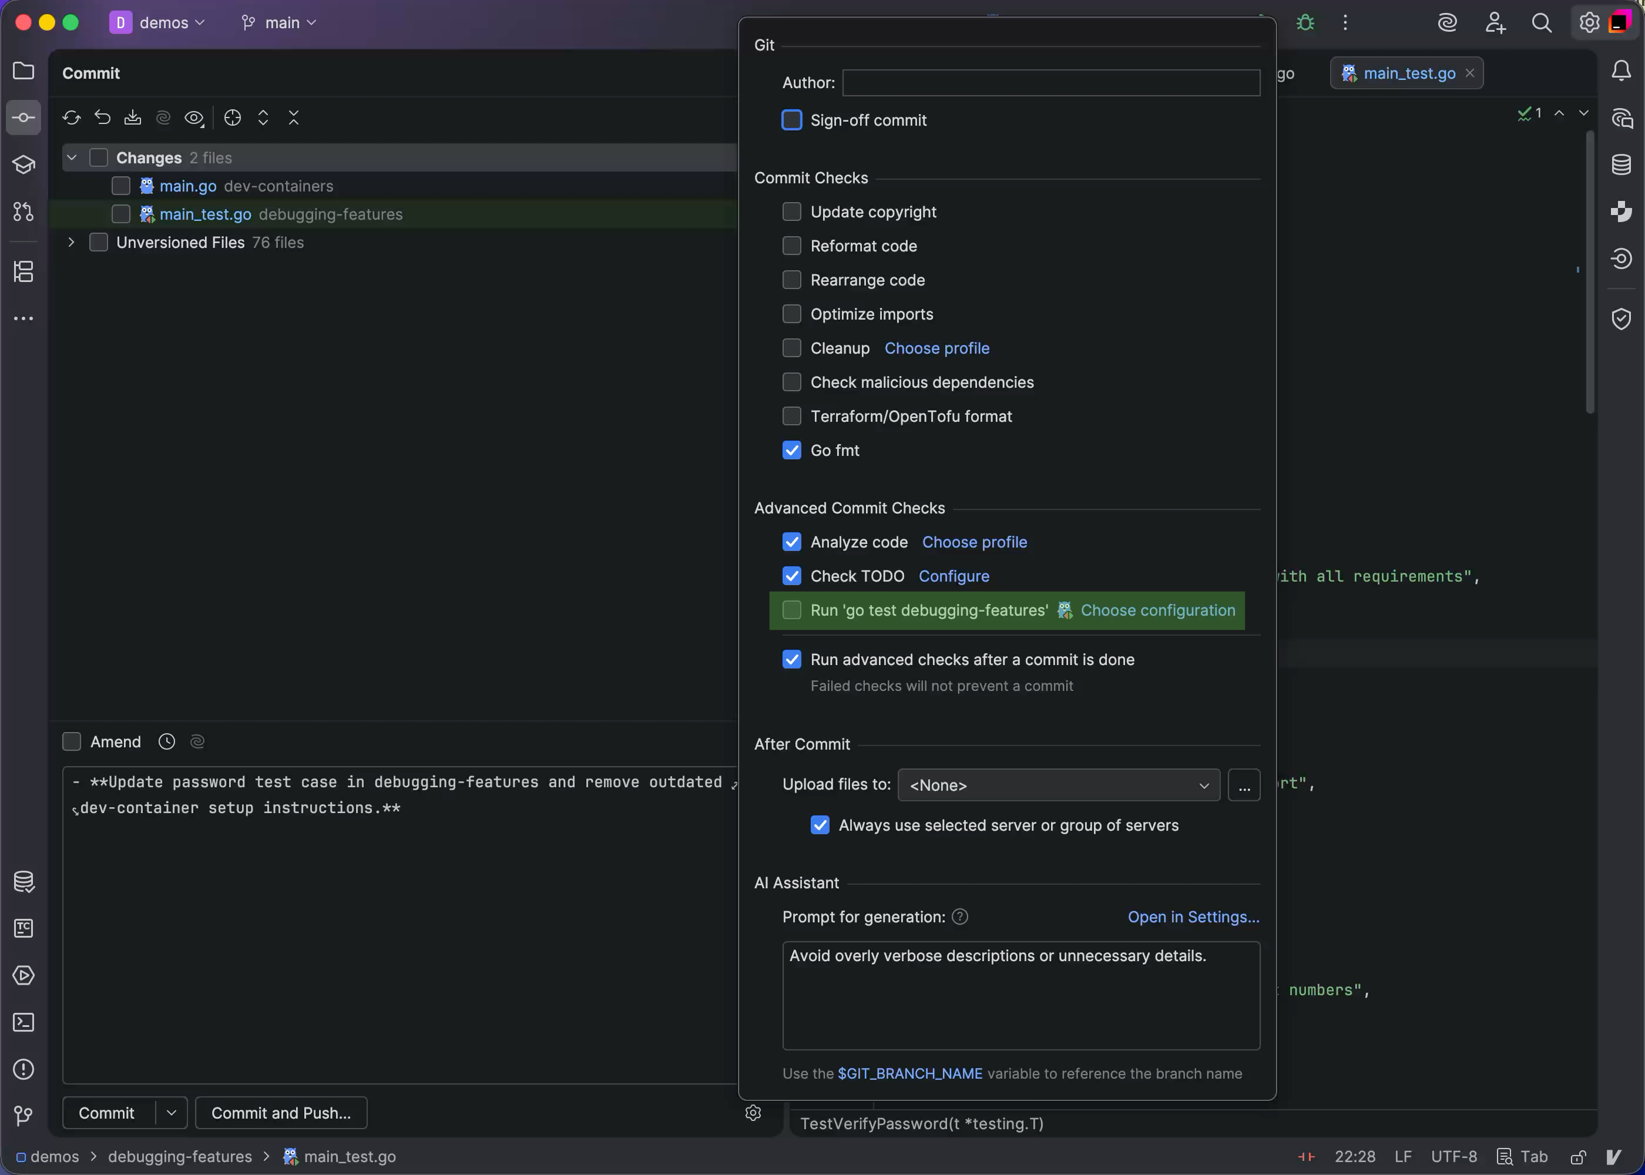This screenshot has width=1645, height=1175.
Task: Click the Refresh changes icon in Commit toolbar
Action: pyautogui.click(x=71, y=117)
